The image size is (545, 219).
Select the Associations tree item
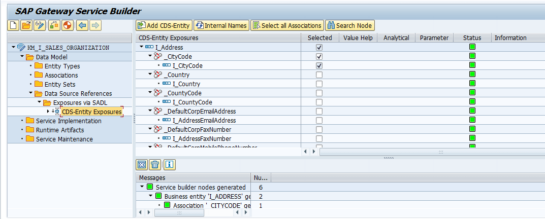click(x=61, y=75)
